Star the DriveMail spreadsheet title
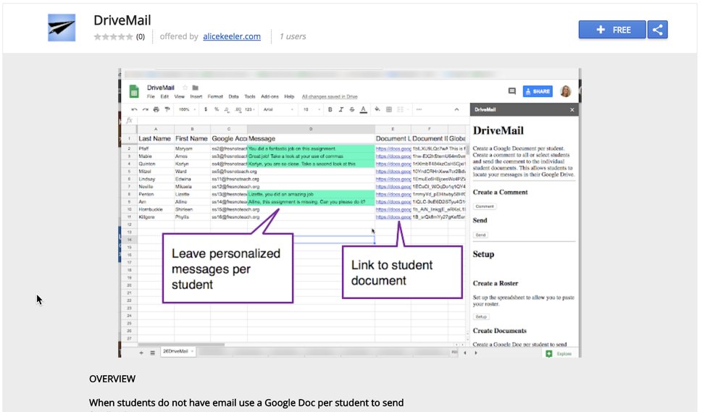 click(185, 88)
